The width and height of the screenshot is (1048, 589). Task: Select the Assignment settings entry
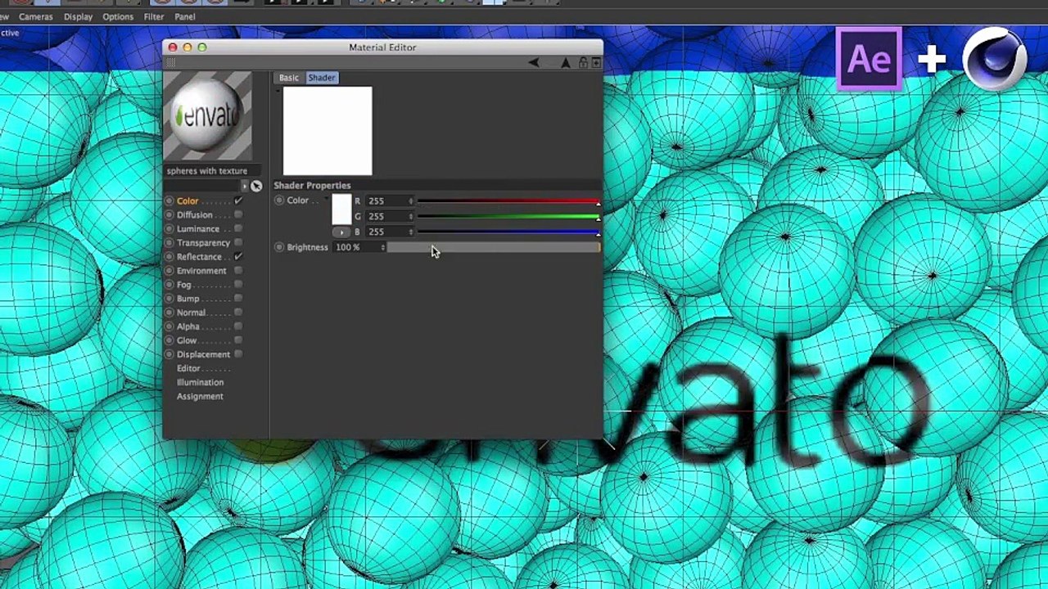(x=200, y=396)
